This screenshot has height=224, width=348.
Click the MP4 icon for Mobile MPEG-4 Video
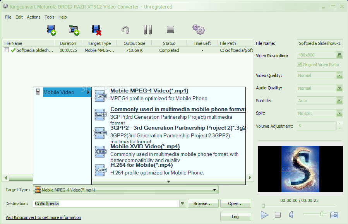(101, 96)
